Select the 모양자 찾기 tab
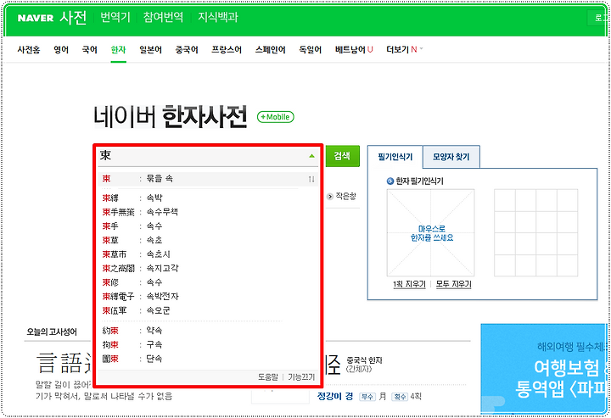Screen dimensions: 611x418 451,157
